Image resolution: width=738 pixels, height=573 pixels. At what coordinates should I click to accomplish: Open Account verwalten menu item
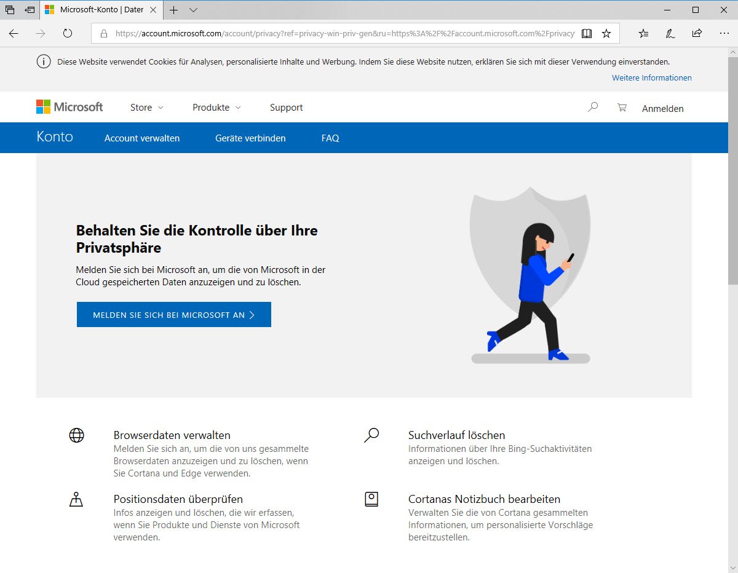pyautogui.click(x=142, y=138)
